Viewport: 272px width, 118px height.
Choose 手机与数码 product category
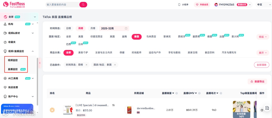click(x=174, y=52)
